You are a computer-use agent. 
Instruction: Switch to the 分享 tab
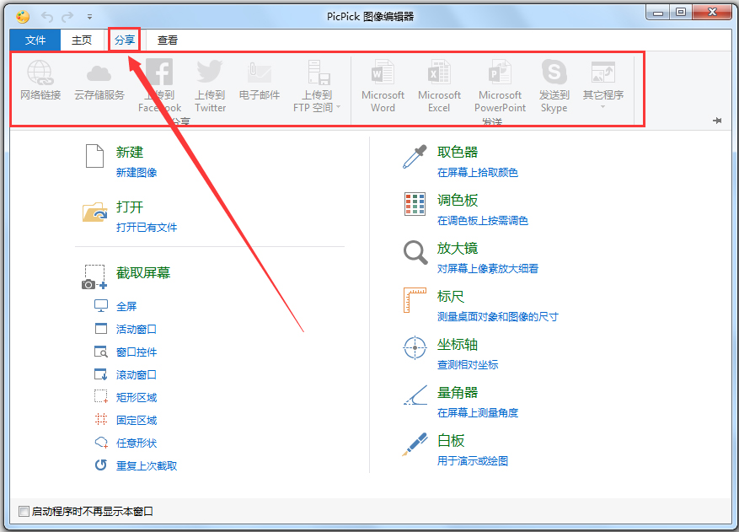point(125,40)
